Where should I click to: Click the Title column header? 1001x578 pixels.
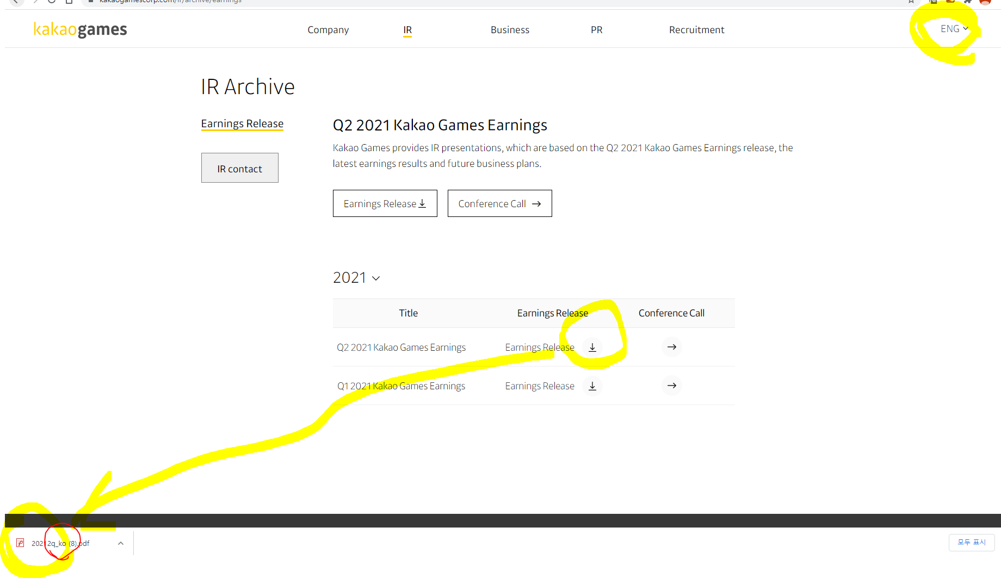coord(409,313)
